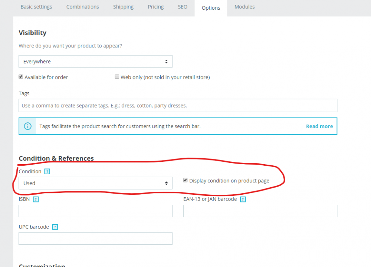Switch to the Modules tab

(x=244, y=7)
